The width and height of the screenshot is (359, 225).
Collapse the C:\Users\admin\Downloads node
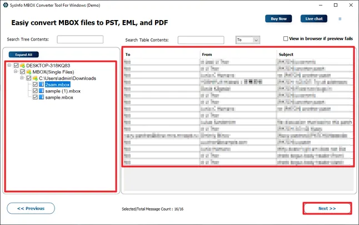coord(22,78)
